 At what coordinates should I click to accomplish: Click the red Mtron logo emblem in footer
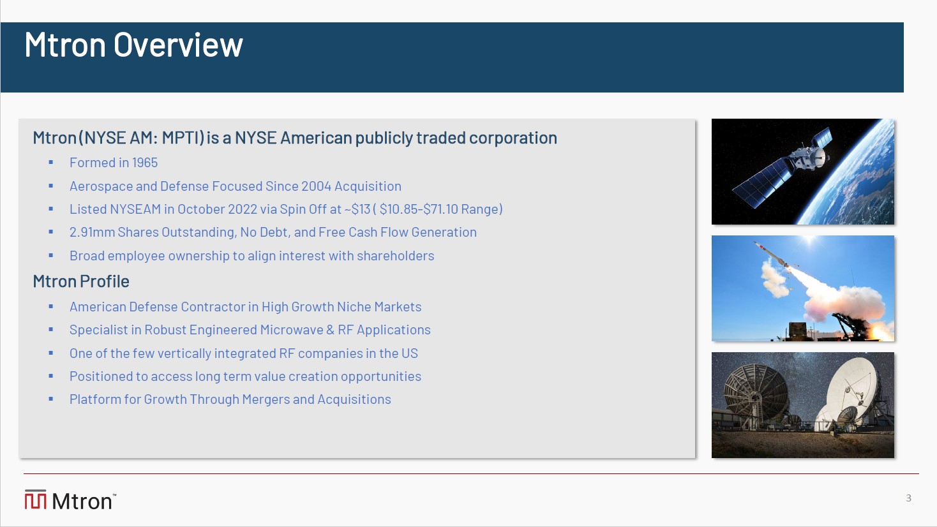coord(36,500)
